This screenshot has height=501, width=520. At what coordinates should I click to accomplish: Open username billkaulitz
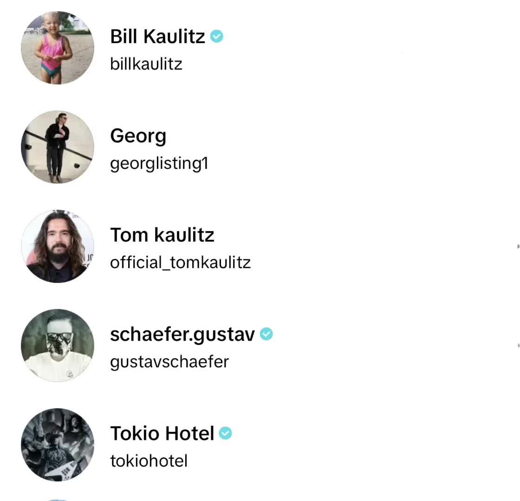point(146,64)
